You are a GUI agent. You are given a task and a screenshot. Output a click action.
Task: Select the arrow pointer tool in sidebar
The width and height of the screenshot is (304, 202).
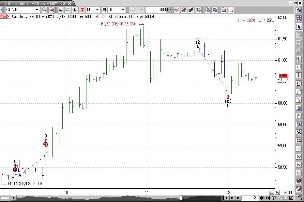tap(299, 26)
